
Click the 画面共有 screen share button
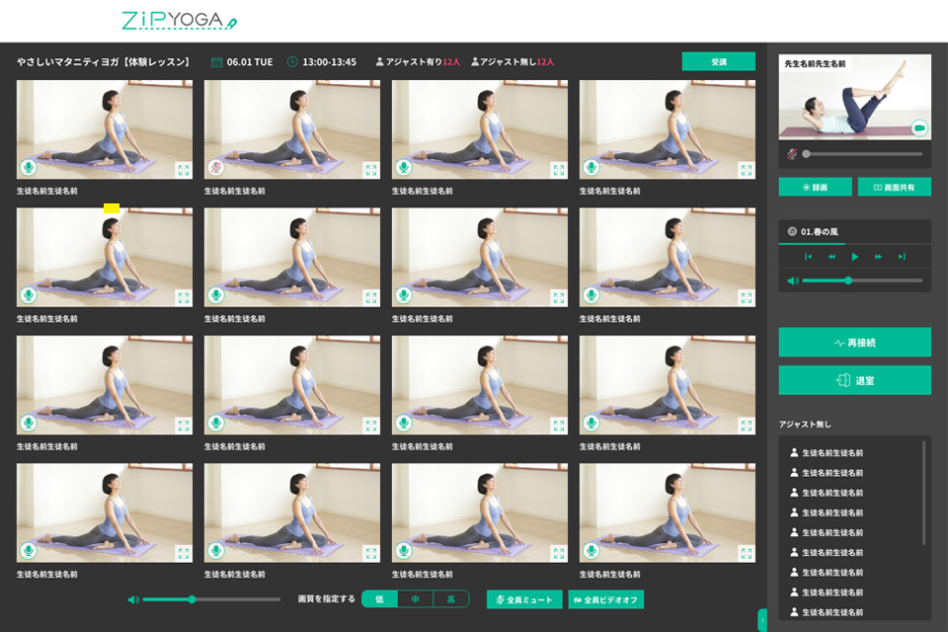pos(894,187)
